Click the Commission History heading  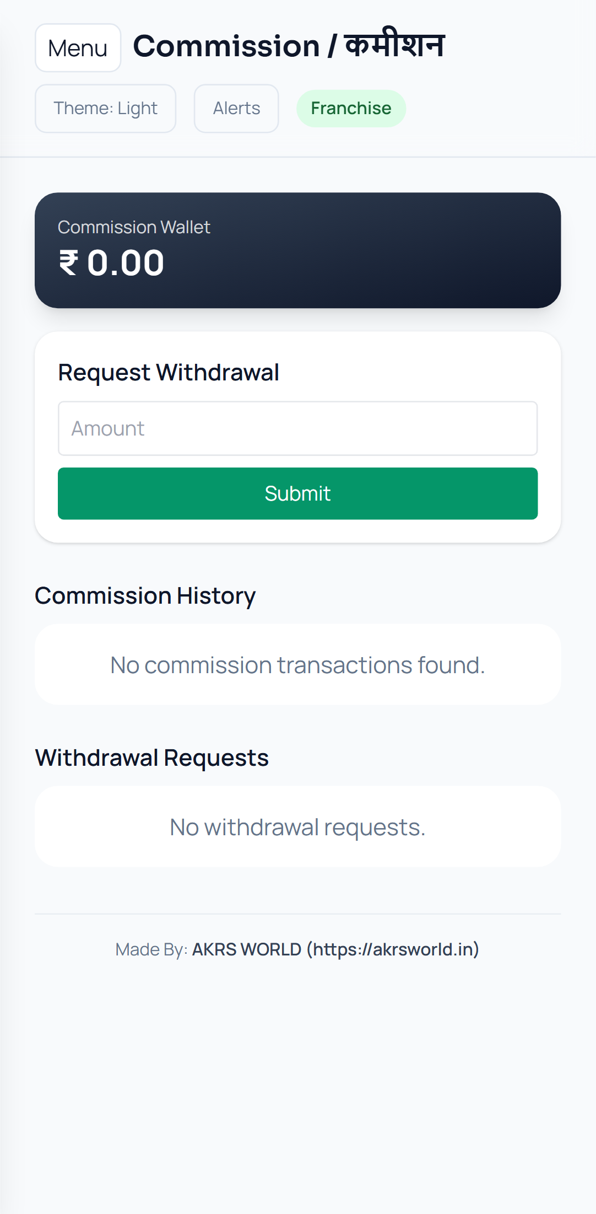click(x=145, y=596)
